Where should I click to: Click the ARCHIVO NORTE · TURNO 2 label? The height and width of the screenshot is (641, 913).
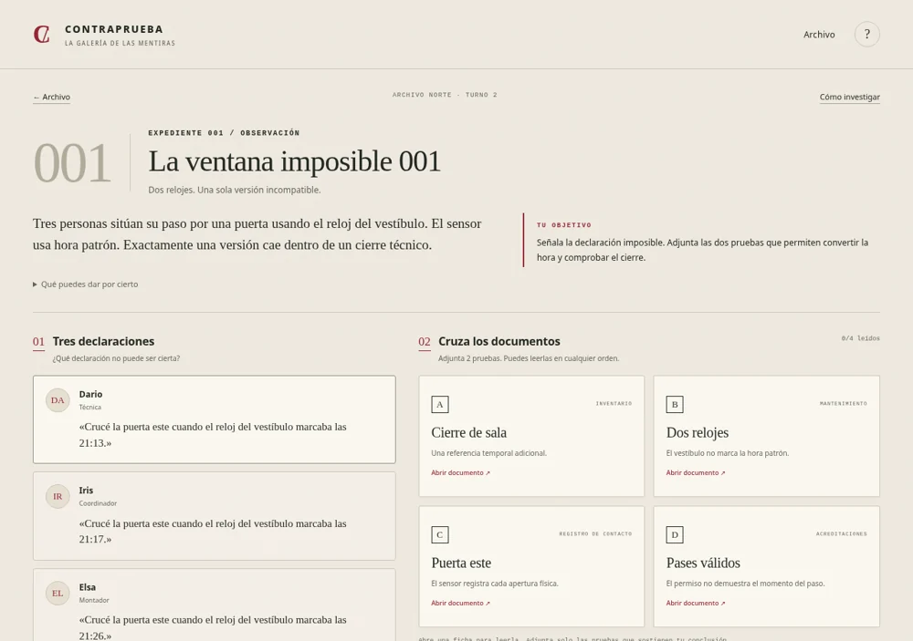click(445, 95)
